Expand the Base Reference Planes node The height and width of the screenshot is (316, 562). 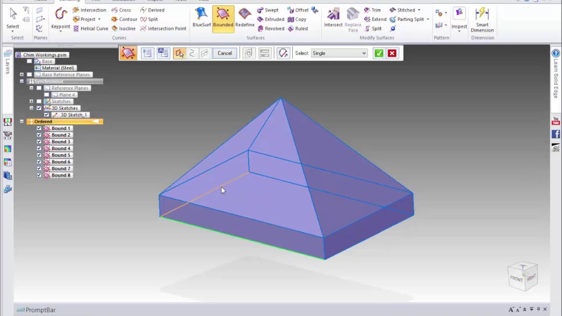pos(22,75)
